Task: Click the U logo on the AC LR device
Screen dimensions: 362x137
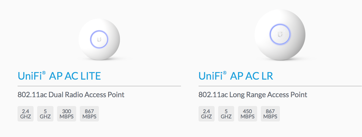Action: coord(280,34)
